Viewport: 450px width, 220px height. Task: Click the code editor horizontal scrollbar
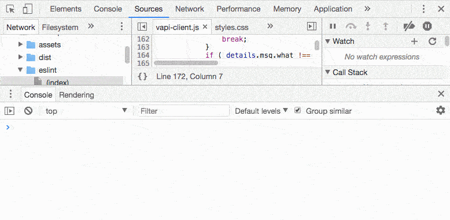pos(186,63)
